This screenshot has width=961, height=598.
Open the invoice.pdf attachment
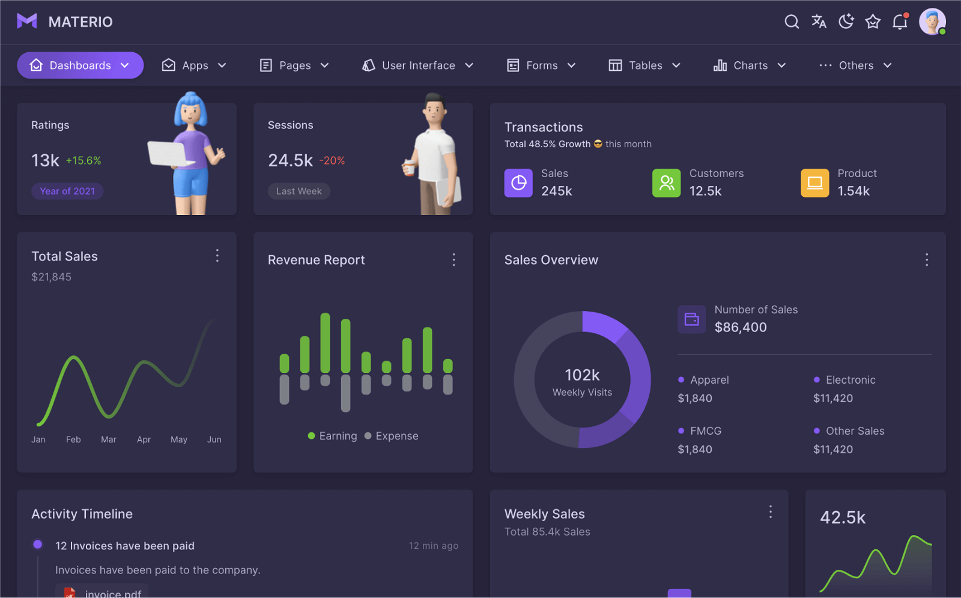102,593
